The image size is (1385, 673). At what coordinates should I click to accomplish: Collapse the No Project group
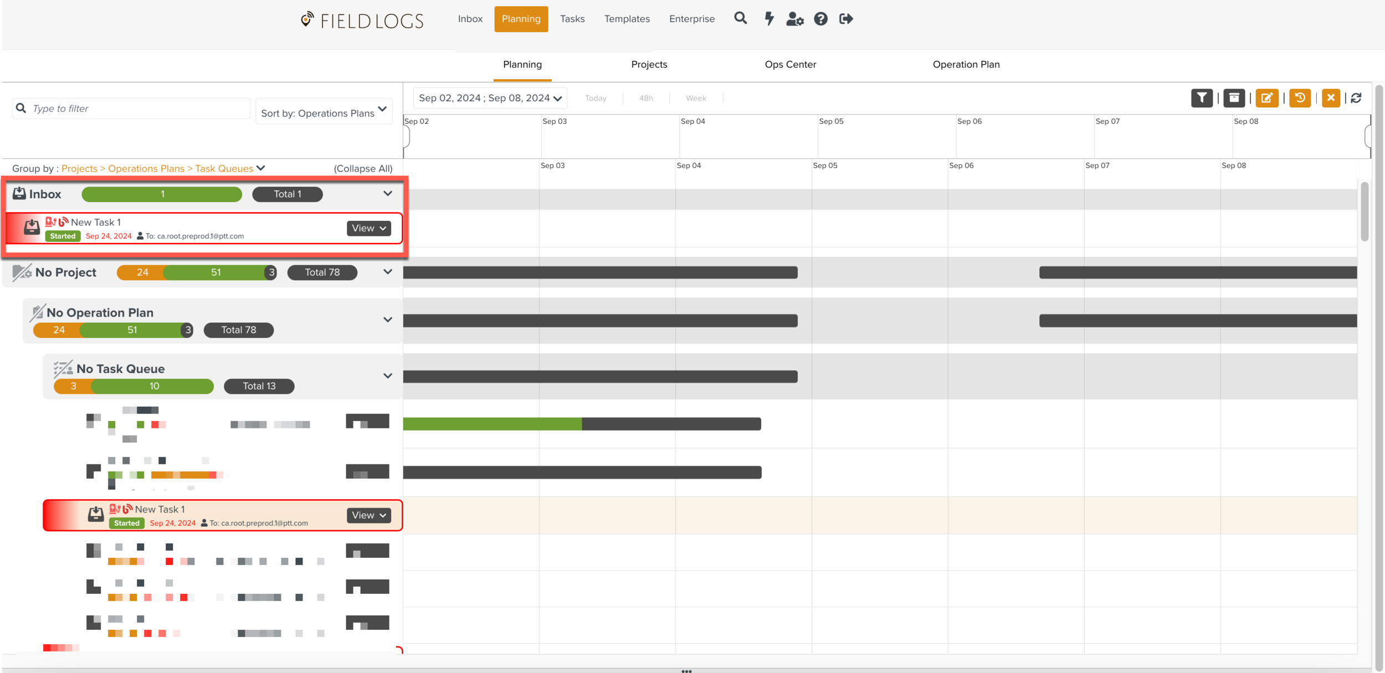(388, 272)
